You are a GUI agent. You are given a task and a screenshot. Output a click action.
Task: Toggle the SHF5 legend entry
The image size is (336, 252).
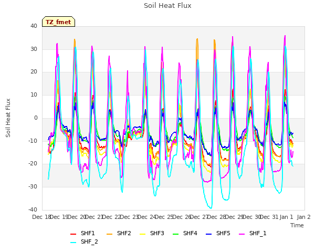pyautogui.click(x=218, y=233)
